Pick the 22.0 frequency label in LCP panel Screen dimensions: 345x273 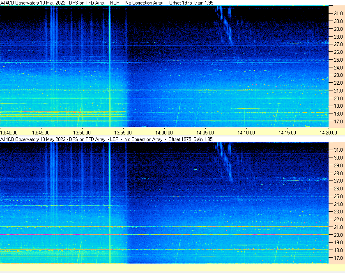338,220
